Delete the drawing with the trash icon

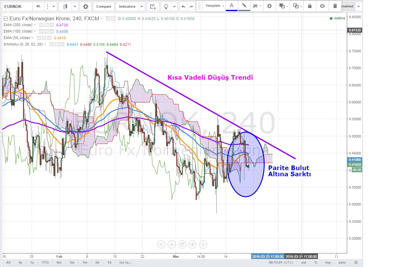pos(335,6)
